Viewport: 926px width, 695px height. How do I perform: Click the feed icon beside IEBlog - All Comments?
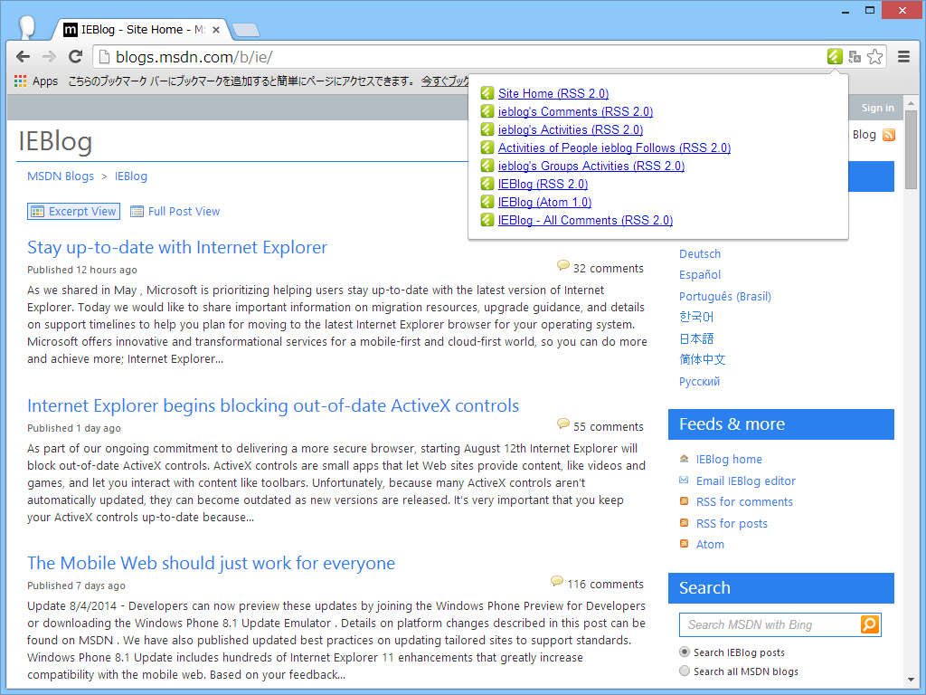coord(487,220)
